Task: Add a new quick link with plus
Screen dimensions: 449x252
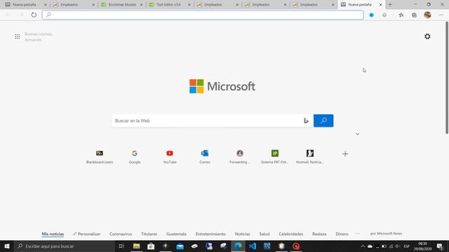Action: point(345,154)
